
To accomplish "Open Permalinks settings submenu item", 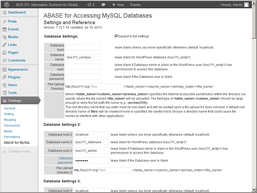I will point(12,137).
